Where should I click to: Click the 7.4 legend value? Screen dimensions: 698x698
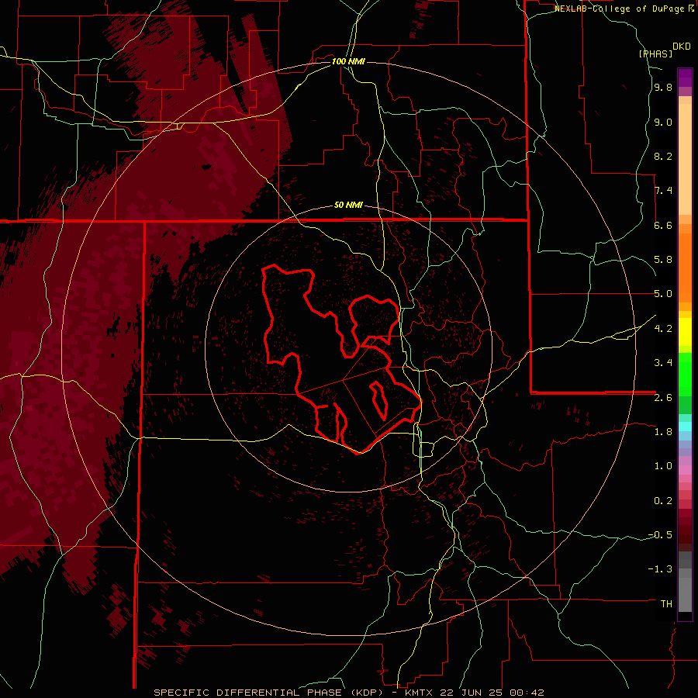pos(663,191)
